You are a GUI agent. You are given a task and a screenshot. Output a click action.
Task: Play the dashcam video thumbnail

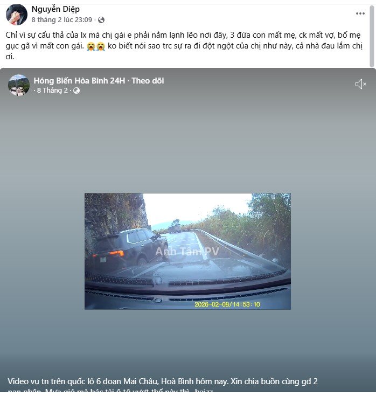click(x=187, y=251)
